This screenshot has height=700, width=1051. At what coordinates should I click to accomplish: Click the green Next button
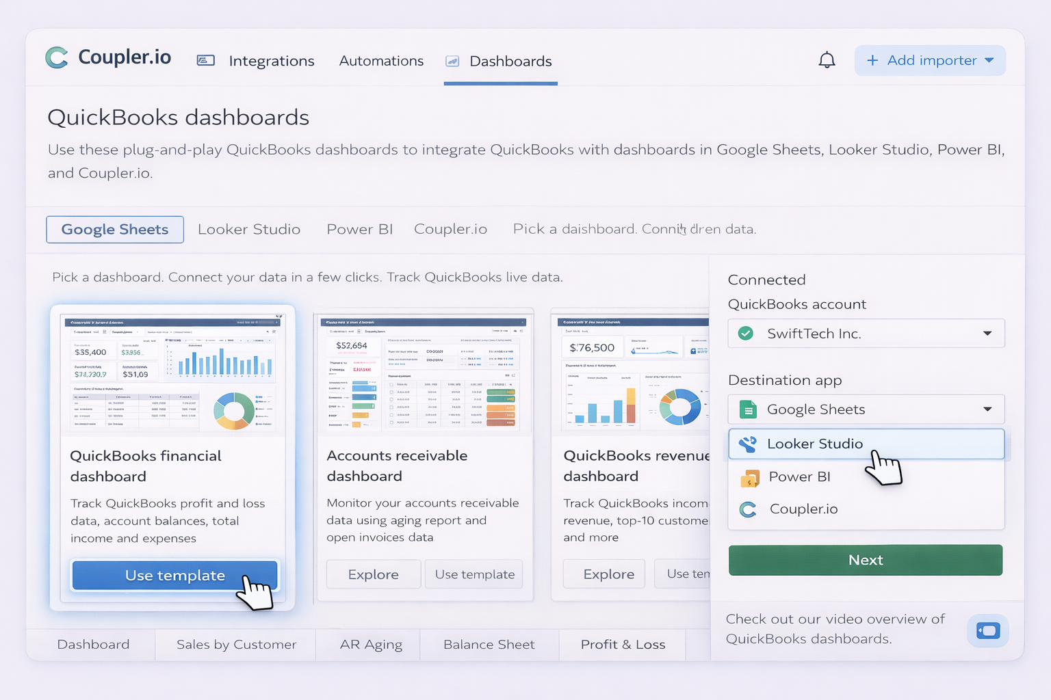pos(866,561)
